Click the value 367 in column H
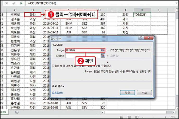The image size is (179, 119). coord(100,23)
